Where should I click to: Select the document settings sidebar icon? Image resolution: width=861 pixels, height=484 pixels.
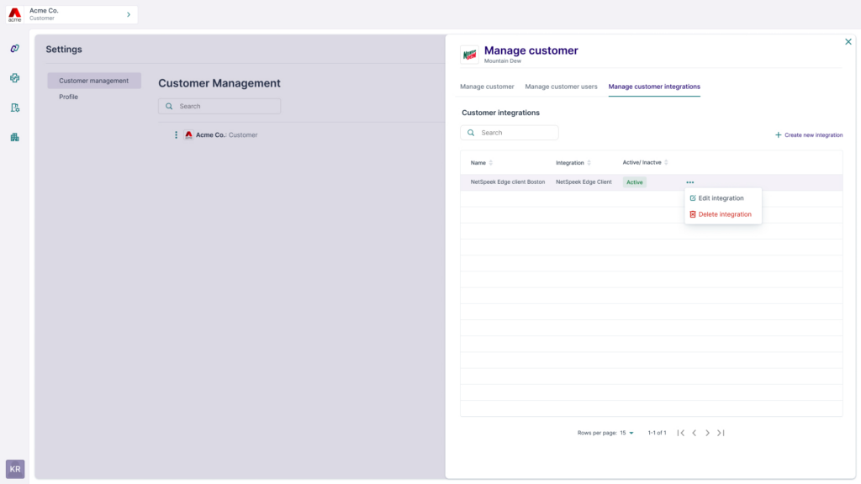coord(14,108)
